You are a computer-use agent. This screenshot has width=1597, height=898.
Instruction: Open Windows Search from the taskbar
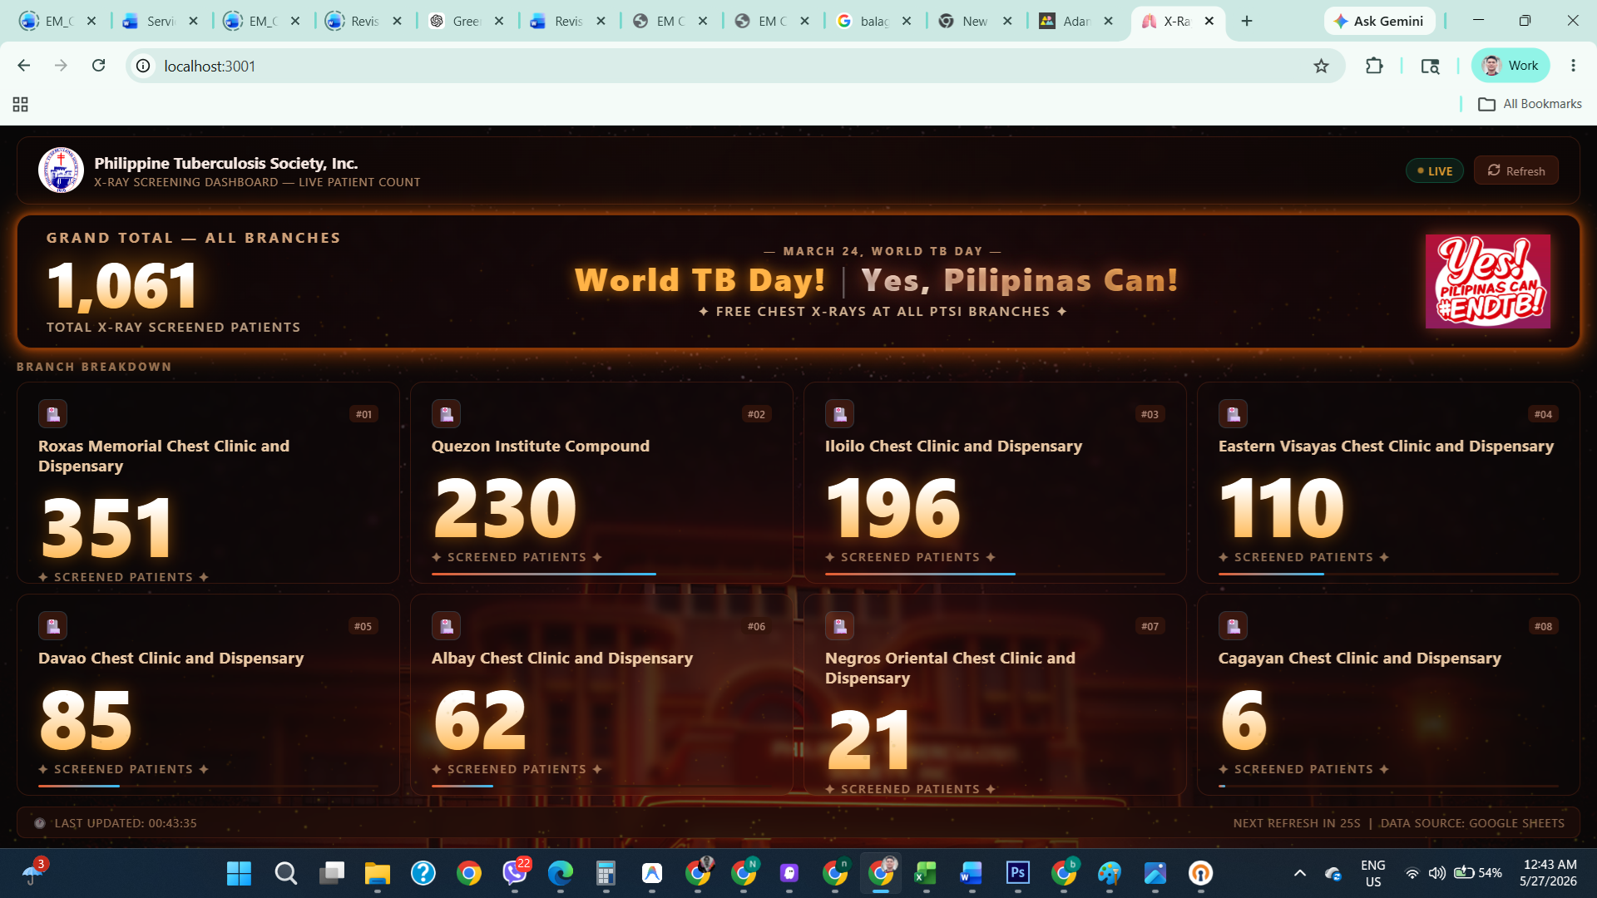285,873
